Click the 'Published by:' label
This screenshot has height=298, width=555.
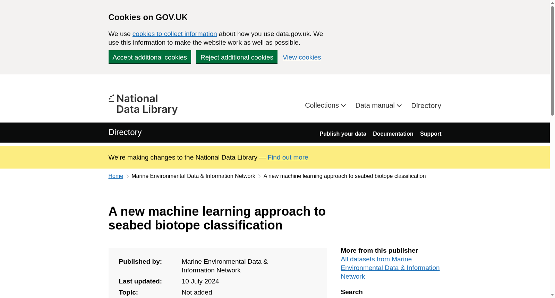pyautogui.click(x=140, y=262)
